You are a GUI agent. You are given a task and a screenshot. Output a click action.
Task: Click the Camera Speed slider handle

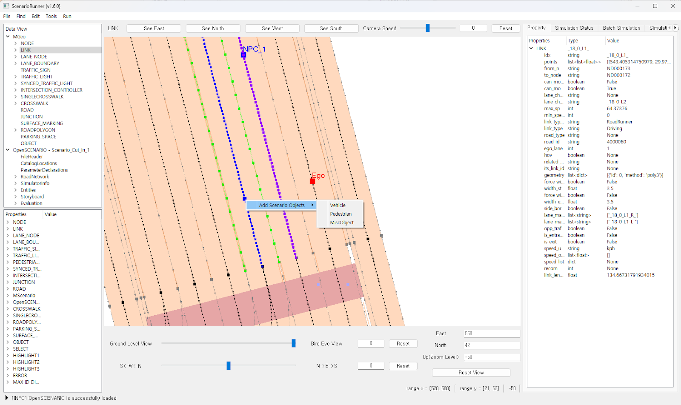click(x=428, y=28)
